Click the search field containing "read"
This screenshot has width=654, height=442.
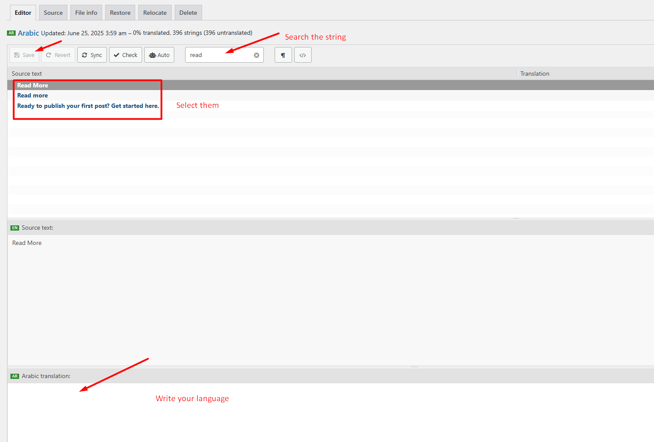[x=219, y=55]
